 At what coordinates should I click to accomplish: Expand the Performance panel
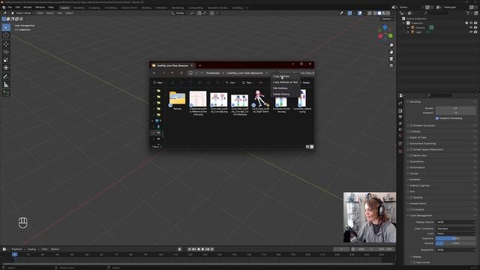417,168
